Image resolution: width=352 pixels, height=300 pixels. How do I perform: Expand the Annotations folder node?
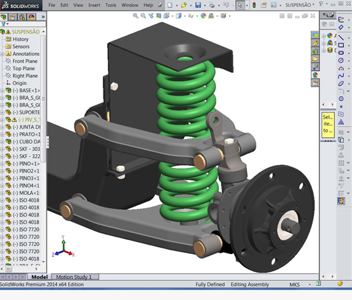pyautogui.click(x=2, y=54)
